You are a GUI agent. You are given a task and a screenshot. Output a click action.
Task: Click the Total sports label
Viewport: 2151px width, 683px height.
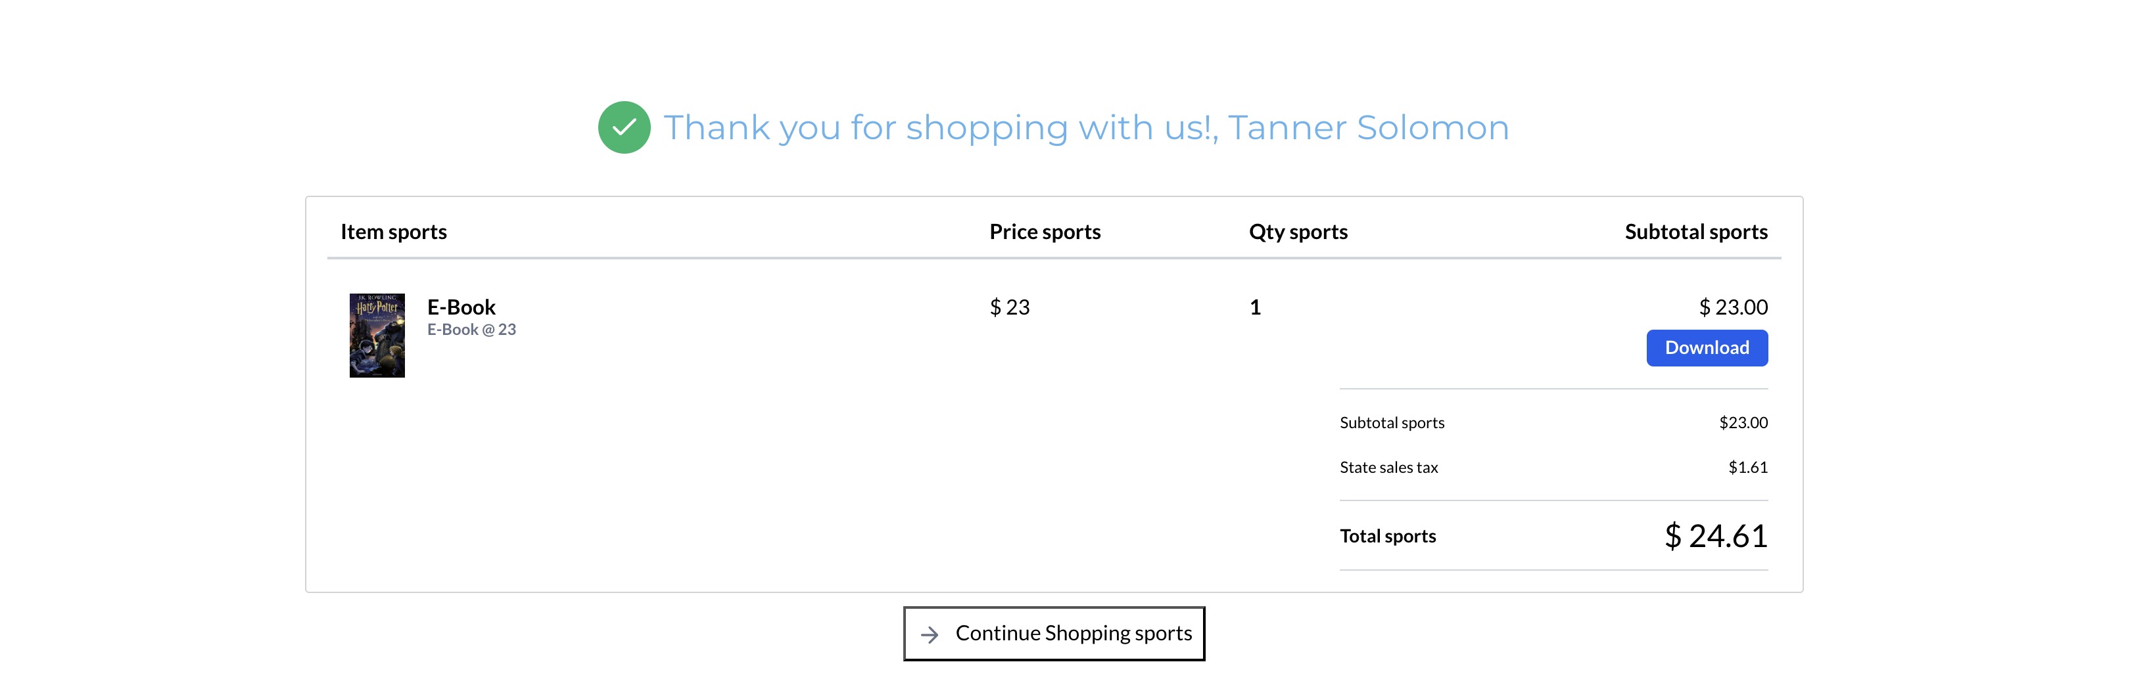(1387, 537)
